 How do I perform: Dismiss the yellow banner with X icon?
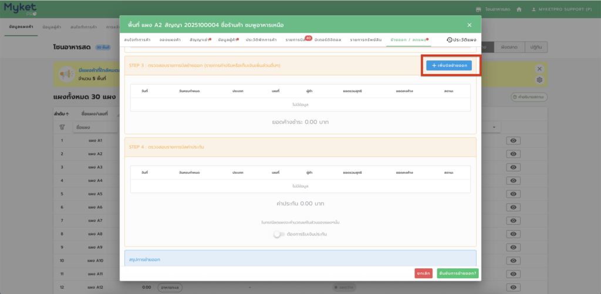(x=539, y=69)
